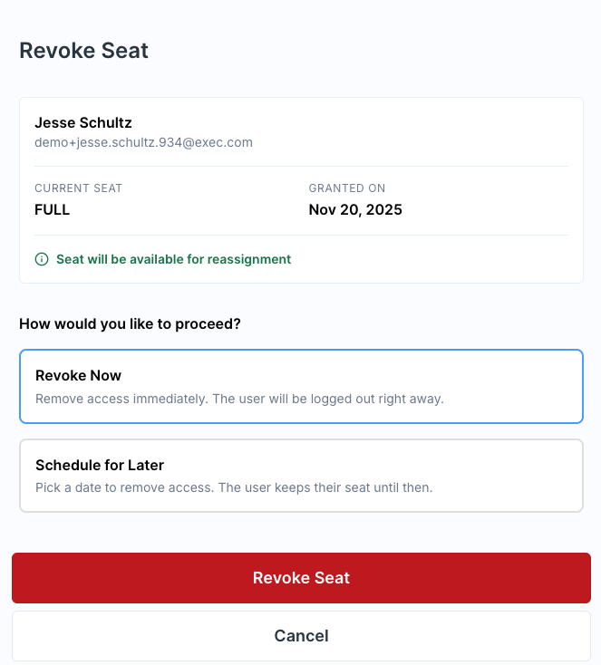Click the GRANTED ON label

[x=347, y=188]
